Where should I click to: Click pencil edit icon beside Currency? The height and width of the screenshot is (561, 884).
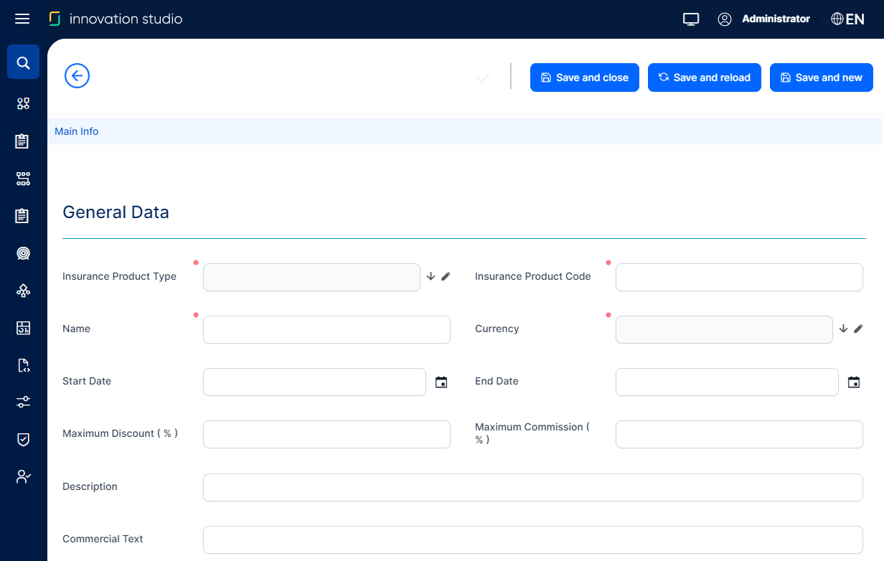coord(858,329)
